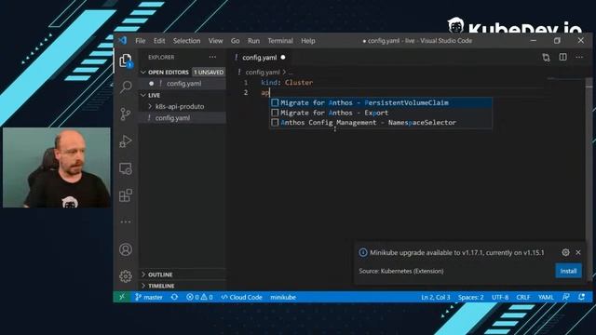
Task: Dismiss the Minikube upgrade notification
Action: click(x=578, y=252)
